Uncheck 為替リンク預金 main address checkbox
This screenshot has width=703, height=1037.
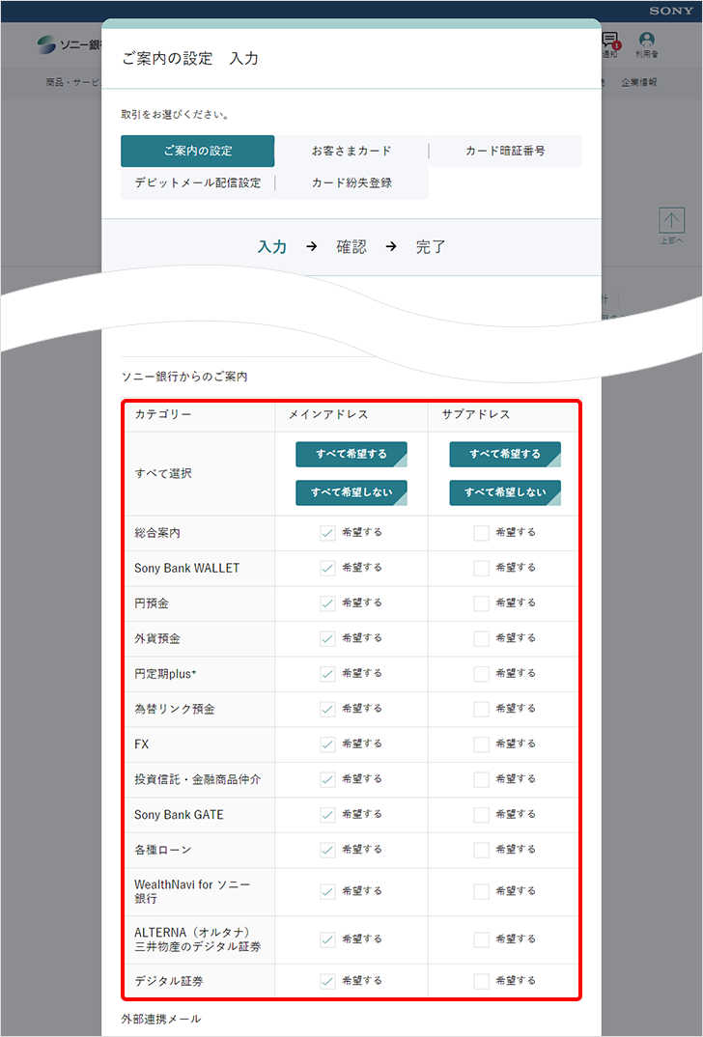(x=327, y=709)
